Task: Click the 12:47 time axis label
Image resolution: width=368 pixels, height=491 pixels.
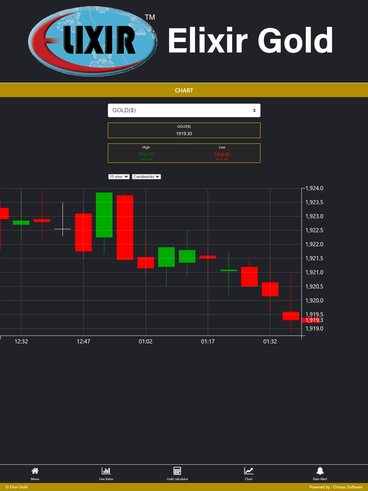Action: (x=84, y=342)
